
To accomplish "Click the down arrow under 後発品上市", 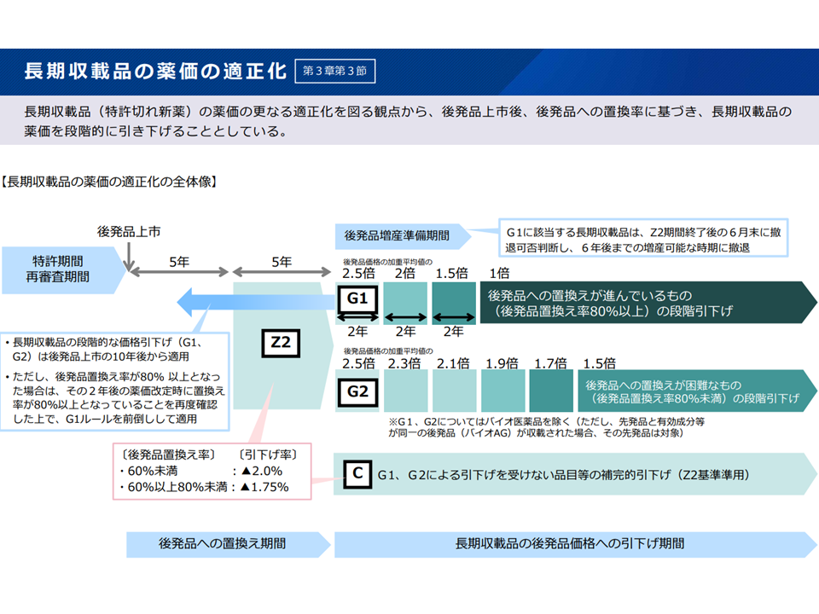I will pyautogui.click(x=128, y=254).
